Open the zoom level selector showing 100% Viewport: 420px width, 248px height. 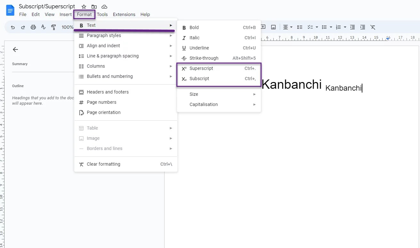(x=68, y=27)
